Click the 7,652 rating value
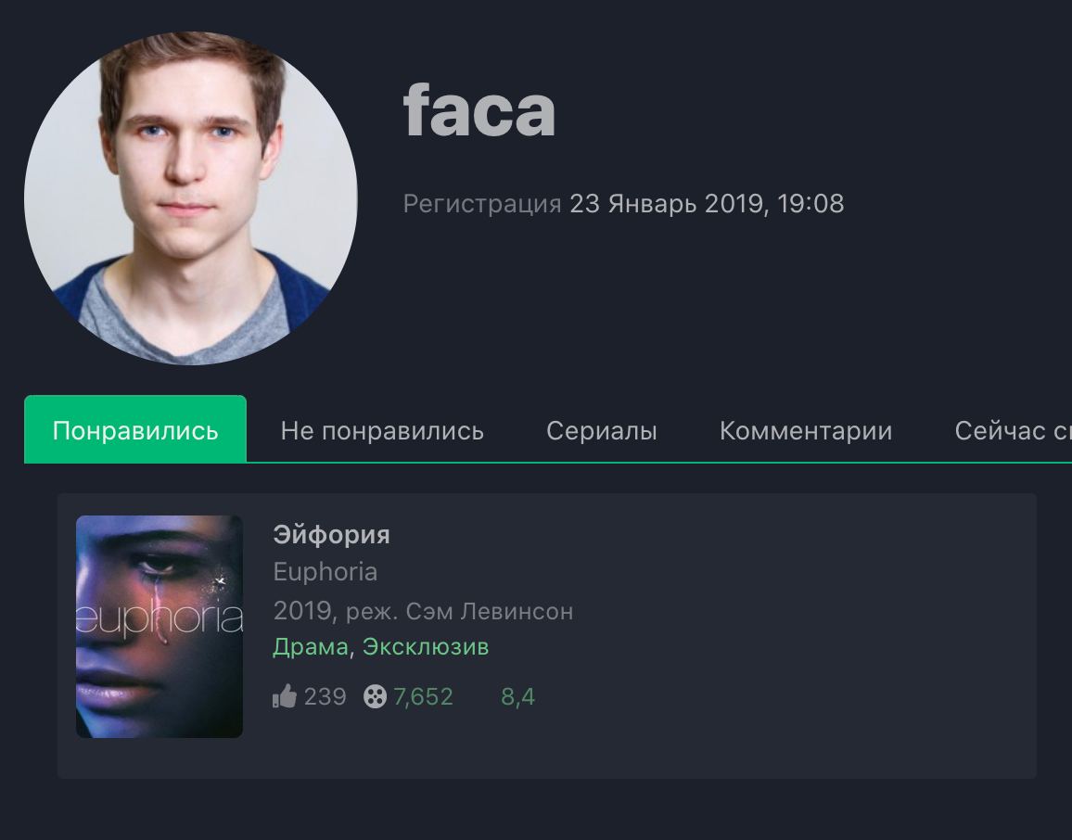This screenshot has width=1072, height=840. point(423,696)
